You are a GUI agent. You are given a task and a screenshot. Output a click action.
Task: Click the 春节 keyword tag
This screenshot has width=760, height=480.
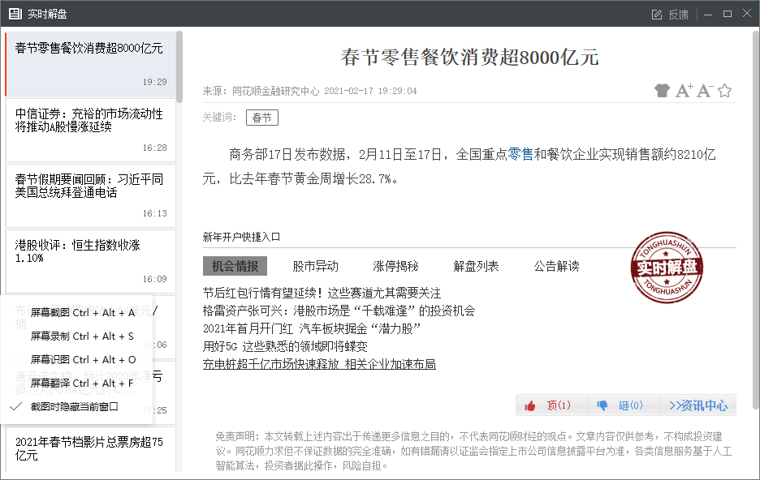[261, 118]
